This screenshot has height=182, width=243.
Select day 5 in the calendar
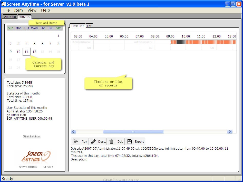(x=34, y=44)
